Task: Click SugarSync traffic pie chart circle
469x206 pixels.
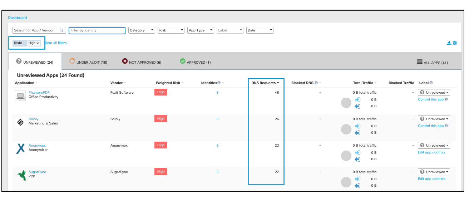Action: (346, 182)
